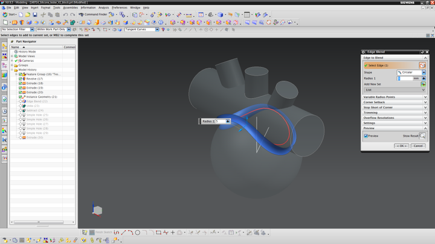Viewport: 435px width, 244px height.
Task: Uncheck the Revolve (17) feature checkbox
Action: (21, 79)
